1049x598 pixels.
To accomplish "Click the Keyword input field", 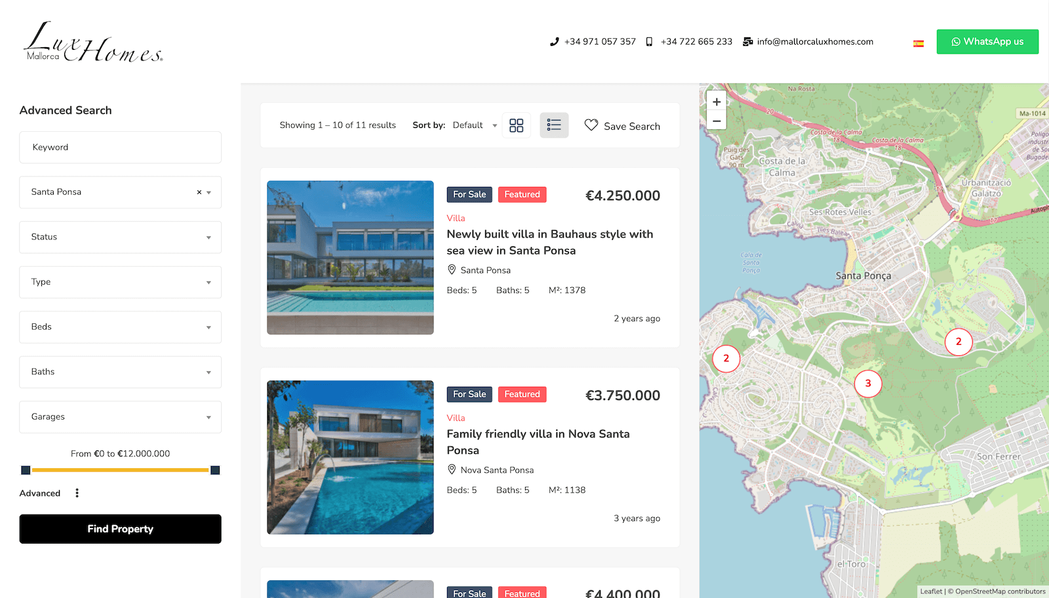I will click(120, 147).
